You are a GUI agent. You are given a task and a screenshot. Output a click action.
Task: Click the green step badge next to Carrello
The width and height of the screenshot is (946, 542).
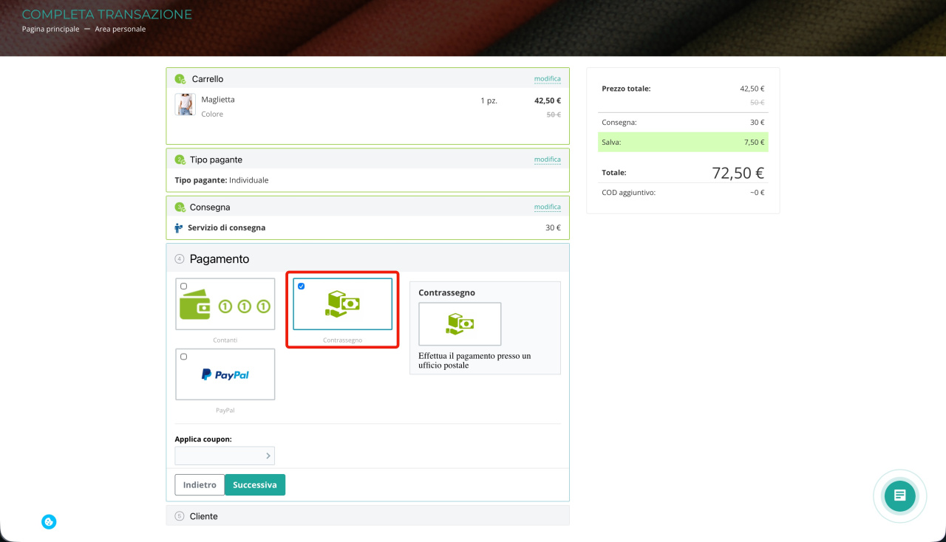click(180, 79)
